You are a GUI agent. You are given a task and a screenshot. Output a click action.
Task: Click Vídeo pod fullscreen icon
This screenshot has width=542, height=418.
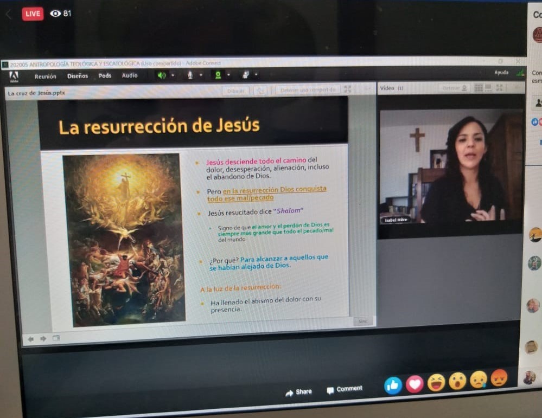click(x=500, y=88)
